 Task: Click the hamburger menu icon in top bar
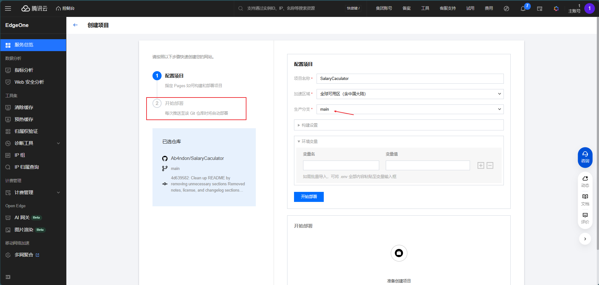tap(8, 8)
